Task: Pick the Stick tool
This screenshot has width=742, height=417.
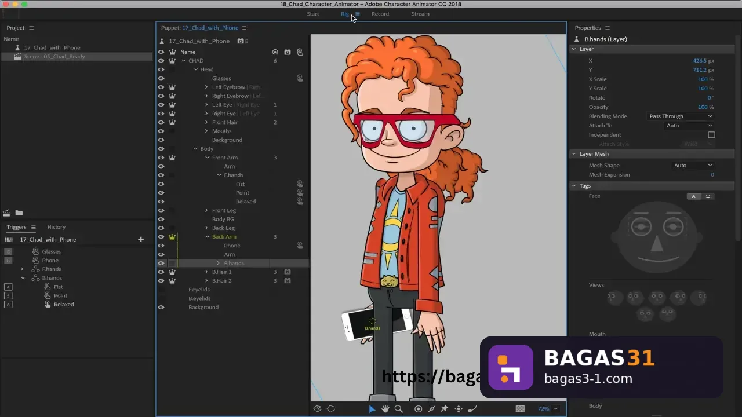Action: coord(431,409)
